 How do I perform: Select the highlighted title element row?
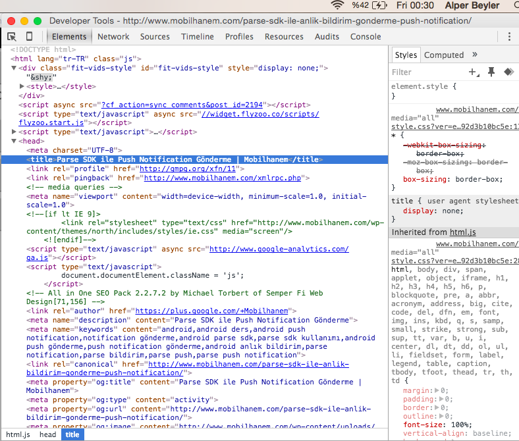tap(195, 159)
